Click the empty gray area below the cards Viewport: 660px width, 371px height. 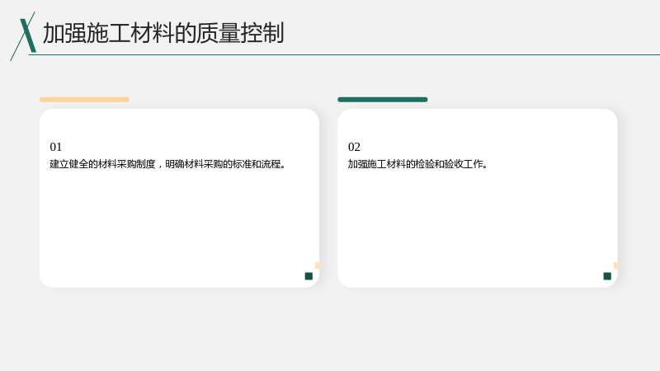click(330, 331)
